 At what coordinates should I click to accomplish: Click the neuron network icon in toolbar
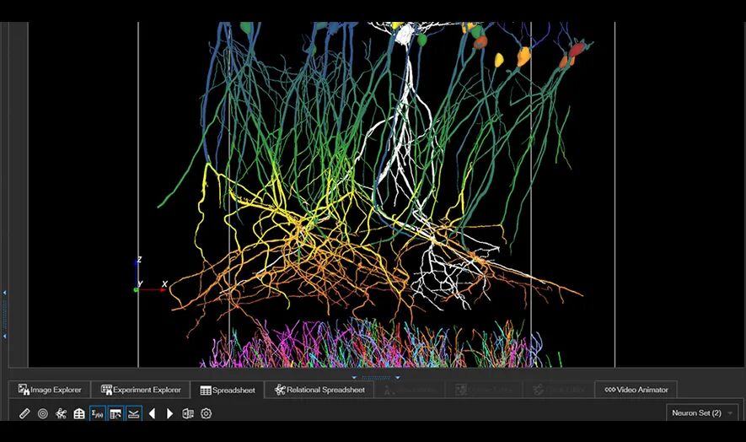(x=61, y=413)
